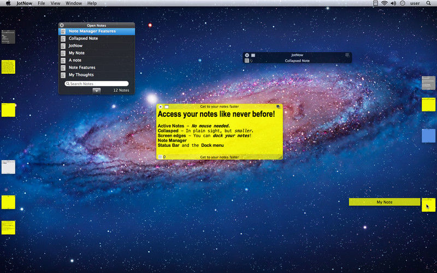The image size is (437, 273).
Task: Select Note Features in Open Notes list
Action: (x=97, y=67)
